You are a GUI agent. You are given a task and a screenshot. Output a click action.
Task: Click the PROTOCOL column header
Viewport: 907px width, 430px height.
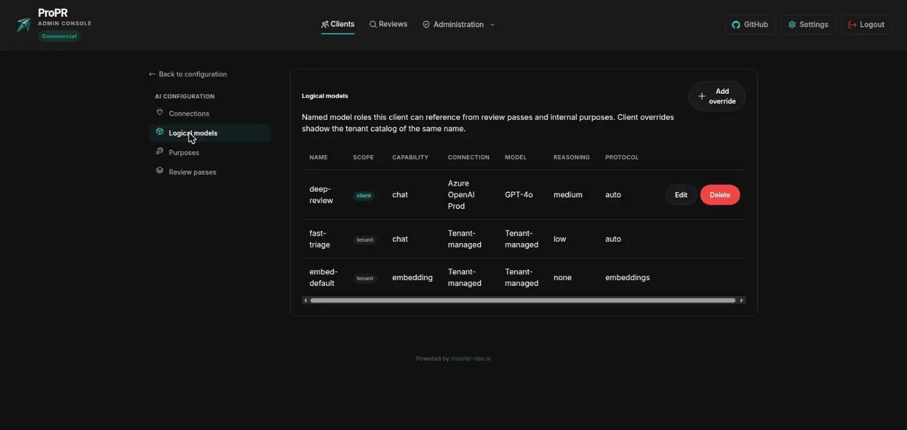[x=622, y=157]
